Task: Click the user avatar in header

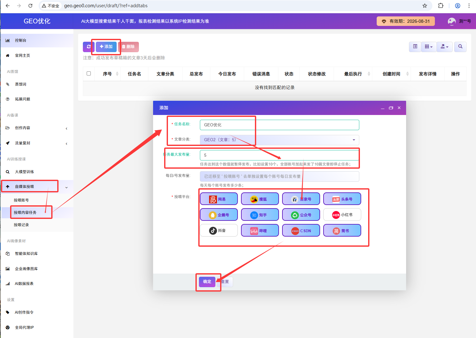Action: 452,21
